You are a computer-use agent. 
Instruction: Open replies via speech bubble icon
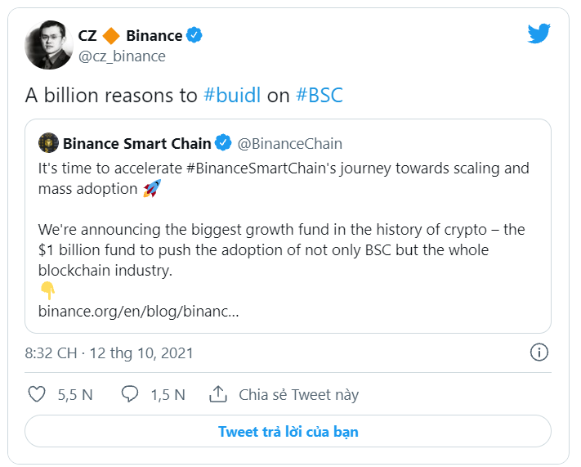point(129,394)
